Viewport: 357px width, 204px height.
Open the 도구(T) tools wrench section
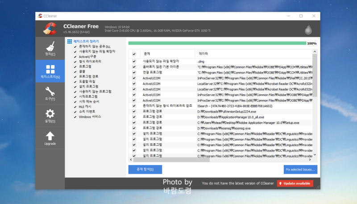click(x=50, y=93)
